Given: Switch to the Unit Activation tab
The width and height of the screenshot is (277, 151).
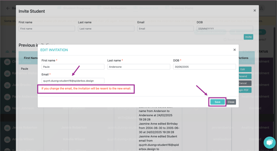Looking at the screenshot, I should pos(112,8).
